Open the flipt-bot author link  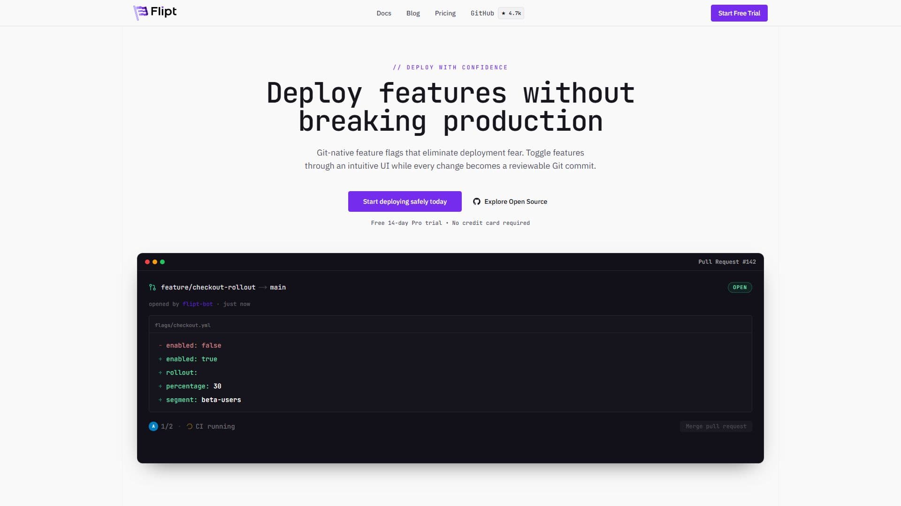tap(198, 304)
